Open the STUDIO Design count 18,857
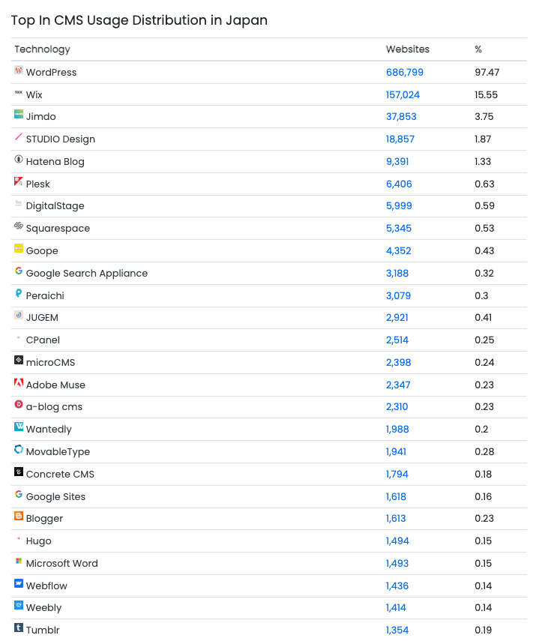Image resolution: width=539 pixels, height=641 pixels. click(x=400, y=139)
